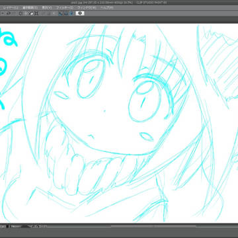This screenshot has height=238, width=238.
Task: Open the ヘルプ (Help) menu
Action: 106,8
